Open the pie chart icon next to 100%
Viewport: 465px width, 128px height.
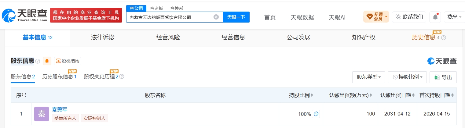(316, 114)
